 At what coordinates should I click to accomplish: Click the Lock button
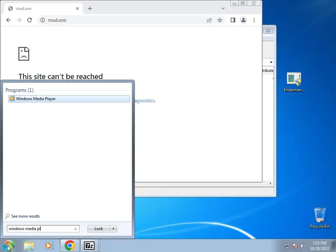98,229
